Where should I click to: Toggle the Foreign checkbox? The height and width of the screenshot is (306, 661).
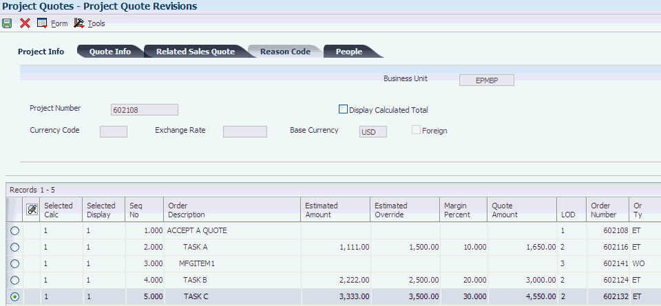click(416, 130)
